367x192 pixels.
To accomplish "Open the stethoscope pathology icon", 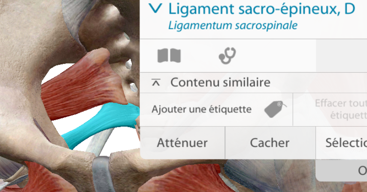I will click(227, 56).
